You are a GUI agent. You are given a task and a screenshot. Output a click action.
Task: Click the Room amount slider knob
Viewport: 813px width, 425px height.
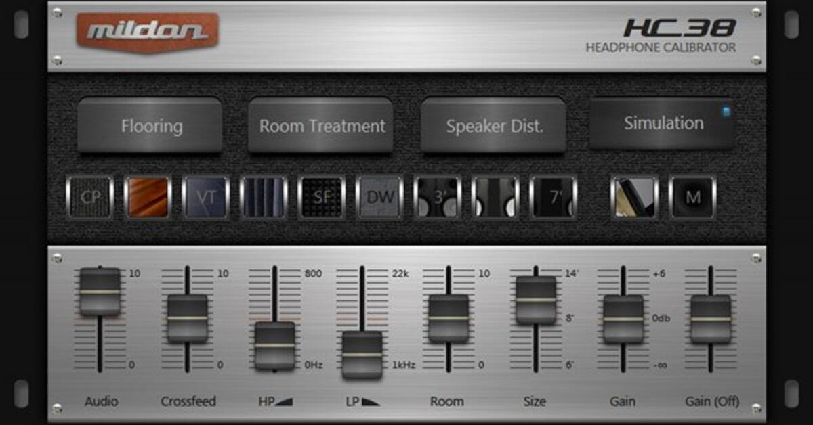click(449, 318)
